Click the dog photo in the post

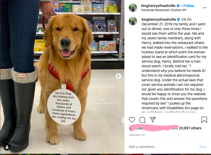click(62, 77)
